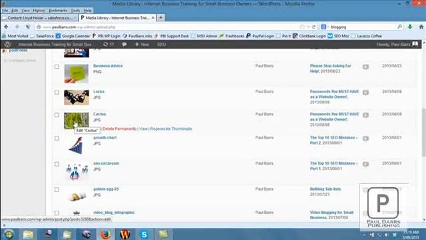
Task: Click SEO in the WordPress admin bar
Action: (161, 45)
